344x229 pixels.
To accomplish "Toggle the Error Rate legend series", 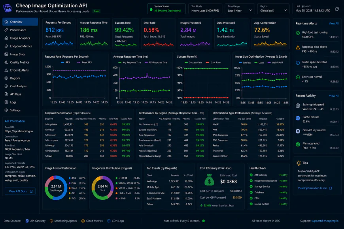I will pos(213,62).
